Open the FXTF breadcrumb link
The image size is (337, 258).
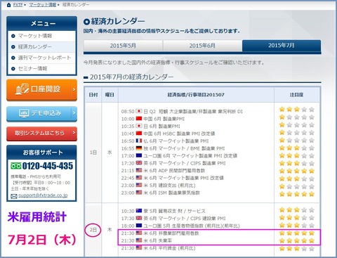coord(18,5)
